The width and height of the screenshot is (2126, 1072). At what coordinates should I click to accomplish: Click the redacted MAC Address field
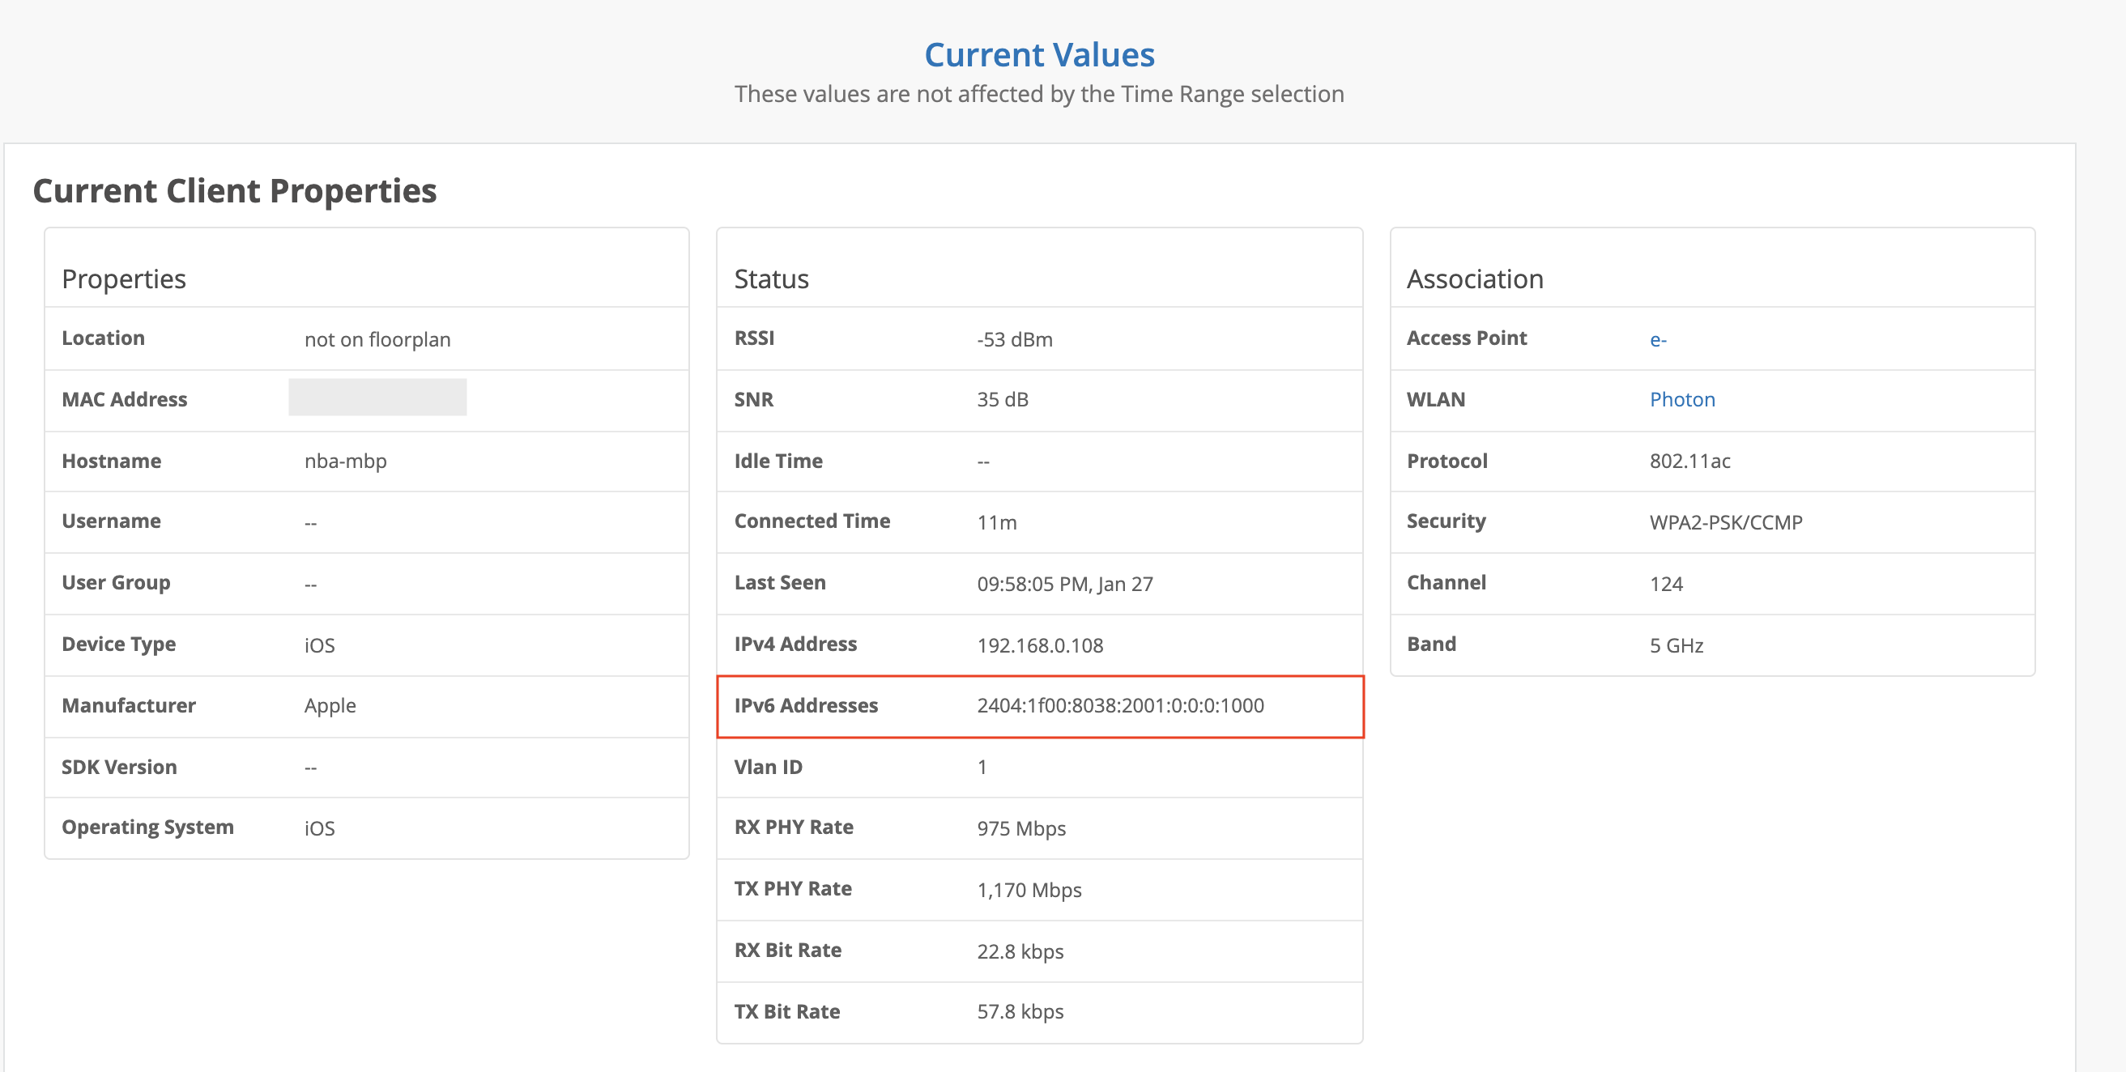click(377, 398)
